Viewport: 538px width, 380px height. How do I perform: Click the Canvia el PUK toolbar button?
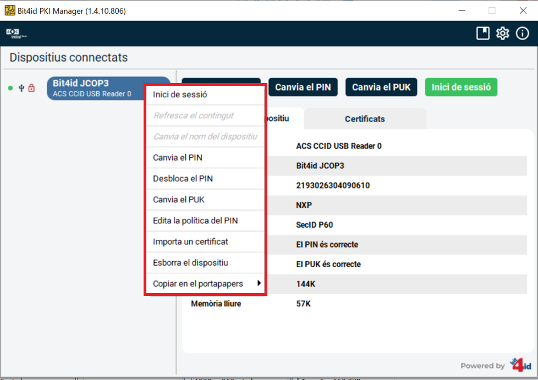(381, 87)
